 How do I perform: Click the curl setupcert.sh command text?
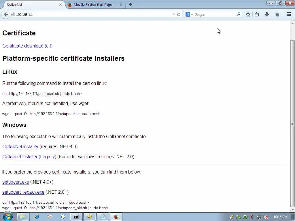[42, 94]
